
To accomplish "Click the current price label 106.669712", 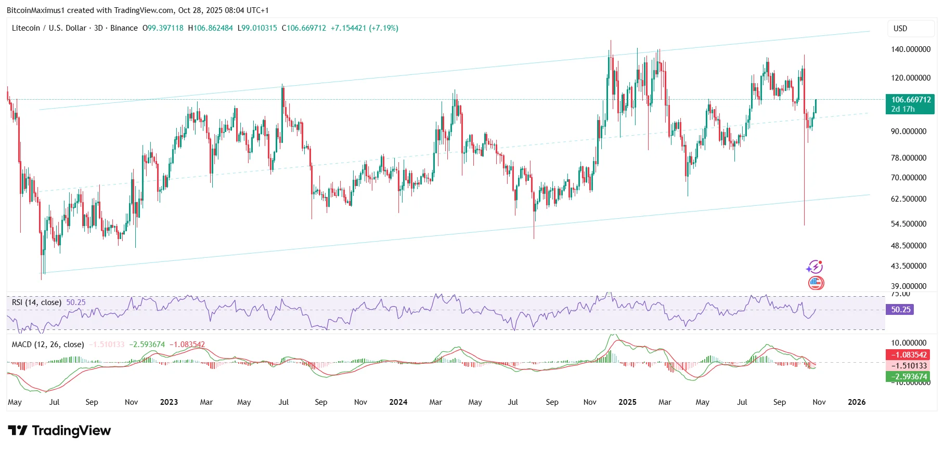I will click(911, 100).
